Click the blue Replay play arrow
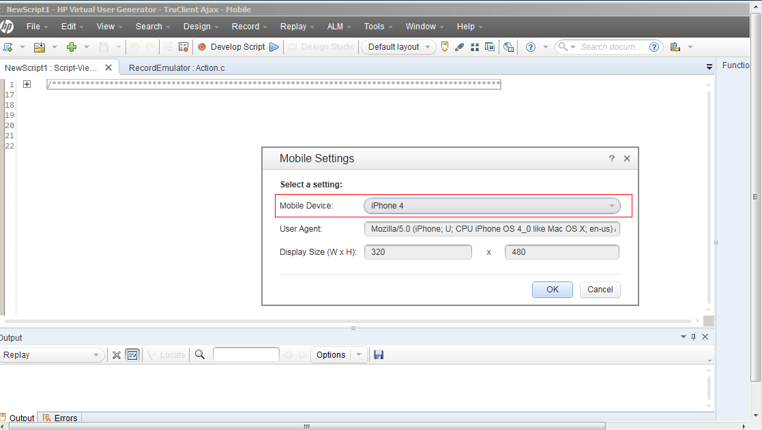 point(274,47)
